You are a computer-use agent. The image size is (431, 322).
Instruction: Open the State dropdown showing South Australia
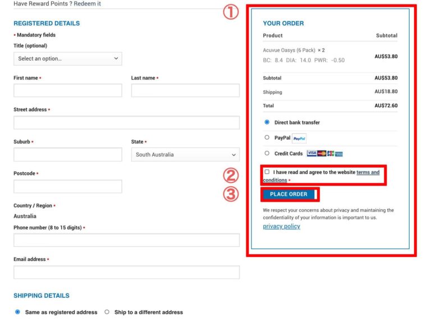coord(185,154)
